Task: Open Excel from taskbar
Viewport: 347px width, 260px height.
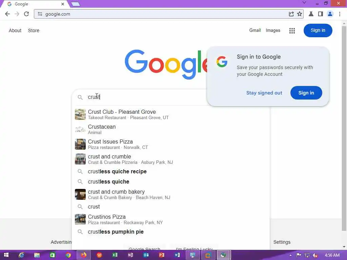Action: click(x=115, y=255)
